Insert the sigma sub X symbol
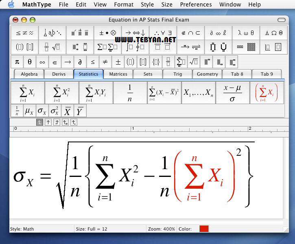Image resolution: width=295 pixels, height=244 pixels. coord(42,111)
